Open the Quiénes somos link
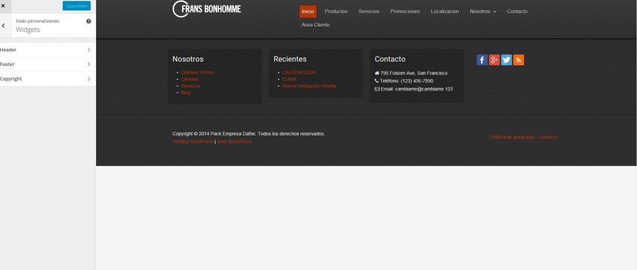This screenshot has height=270, width=637. 197,73
